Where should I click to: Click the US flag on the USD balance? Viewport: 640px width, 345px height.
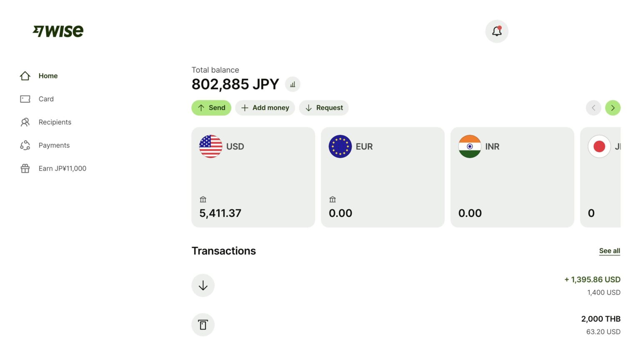click(x=210, y=146)
